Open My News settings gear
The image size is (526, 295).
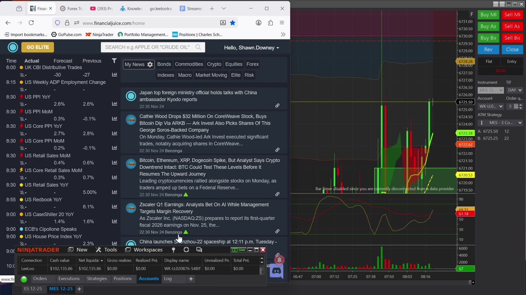click(x=150, y=64)
